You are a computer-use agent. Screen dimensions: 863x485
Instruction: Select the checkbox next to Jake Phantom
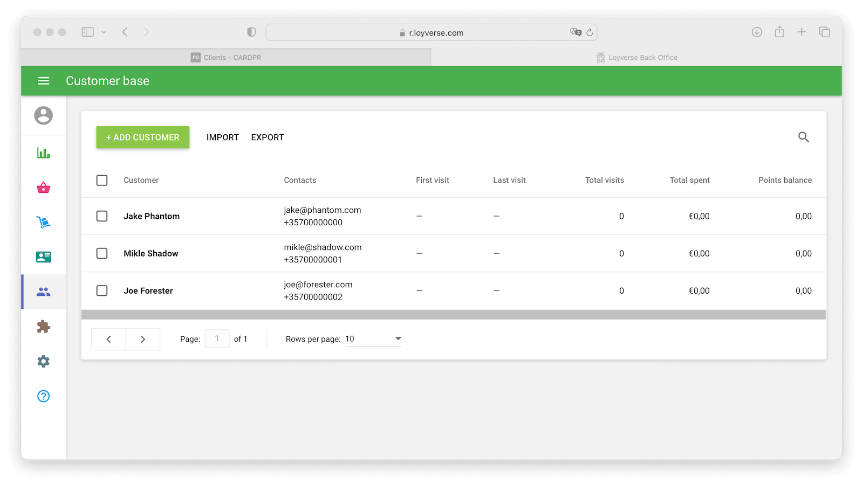click(x=102, y=216)
